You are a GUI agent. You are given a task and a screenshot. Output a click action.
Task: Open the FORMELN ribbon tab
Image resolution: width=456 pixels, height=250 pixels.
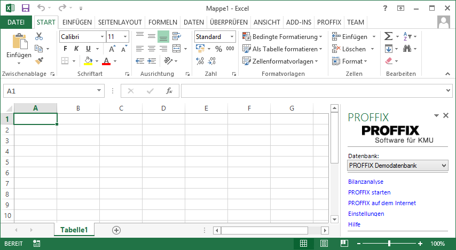click(x=162, y=22)
